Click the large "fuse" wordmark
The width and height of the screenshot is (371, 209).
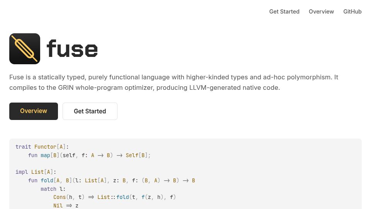click(x=72, y=49)
